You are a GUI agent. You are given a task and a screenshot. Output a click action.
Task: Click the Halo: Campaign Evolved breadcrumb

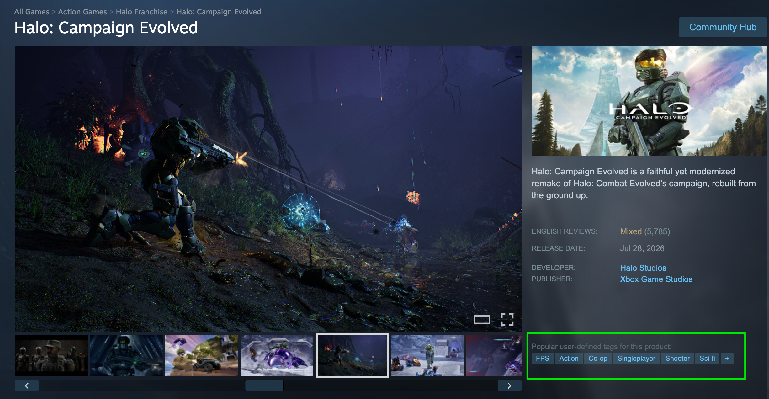(219, 12)
